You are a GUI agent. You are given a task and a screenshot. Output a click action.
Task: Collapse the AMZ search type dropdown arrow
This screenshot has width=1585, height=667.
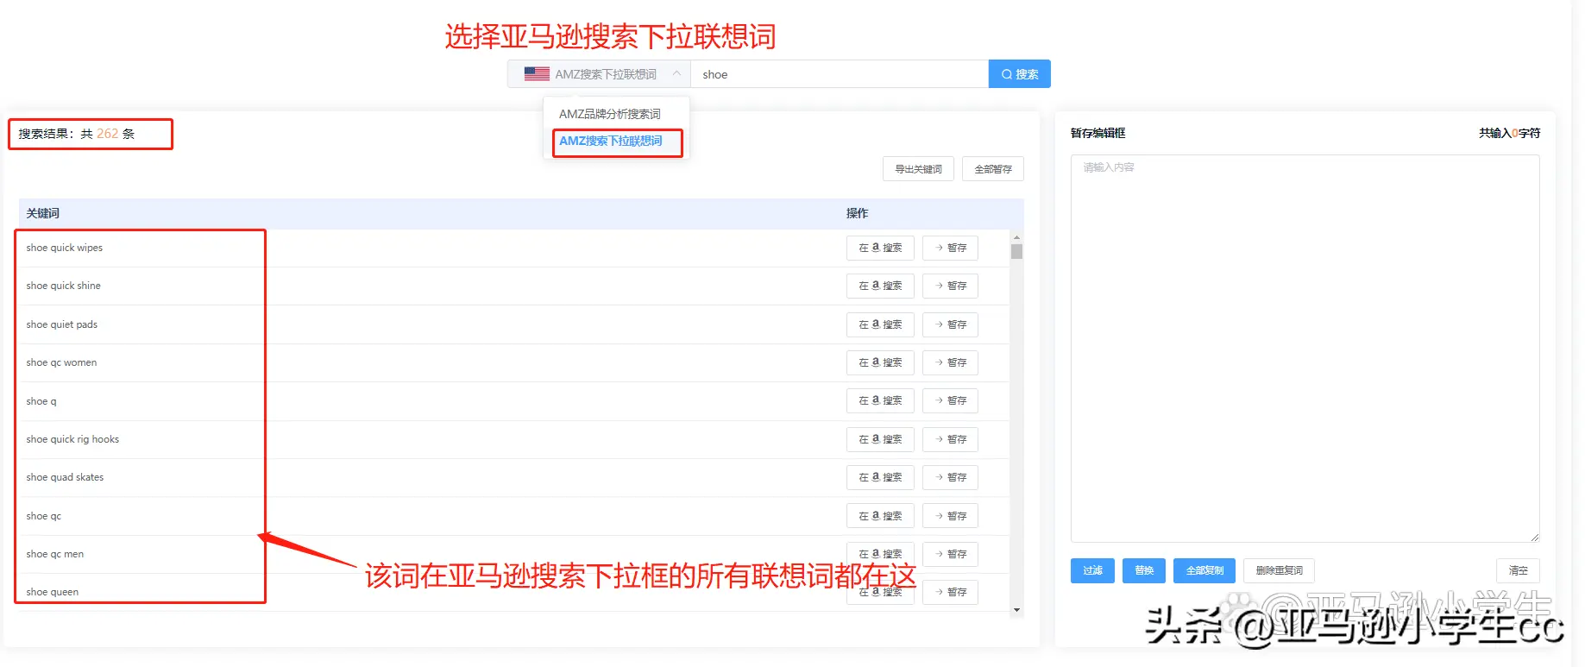[x=676, y=73]
